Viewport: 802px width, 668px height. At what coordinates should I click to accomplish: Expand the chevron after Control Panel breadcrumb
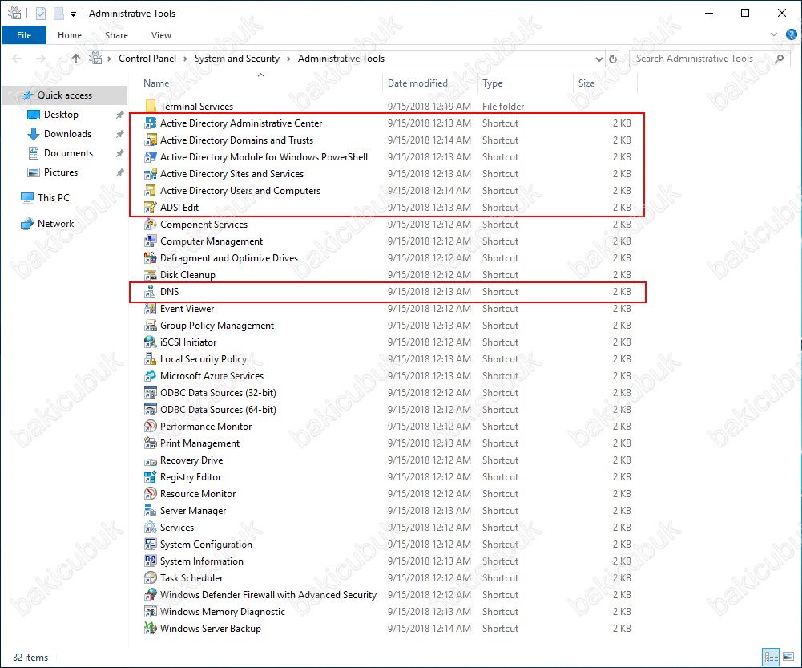pyautogui.click(x=184, y=59)
